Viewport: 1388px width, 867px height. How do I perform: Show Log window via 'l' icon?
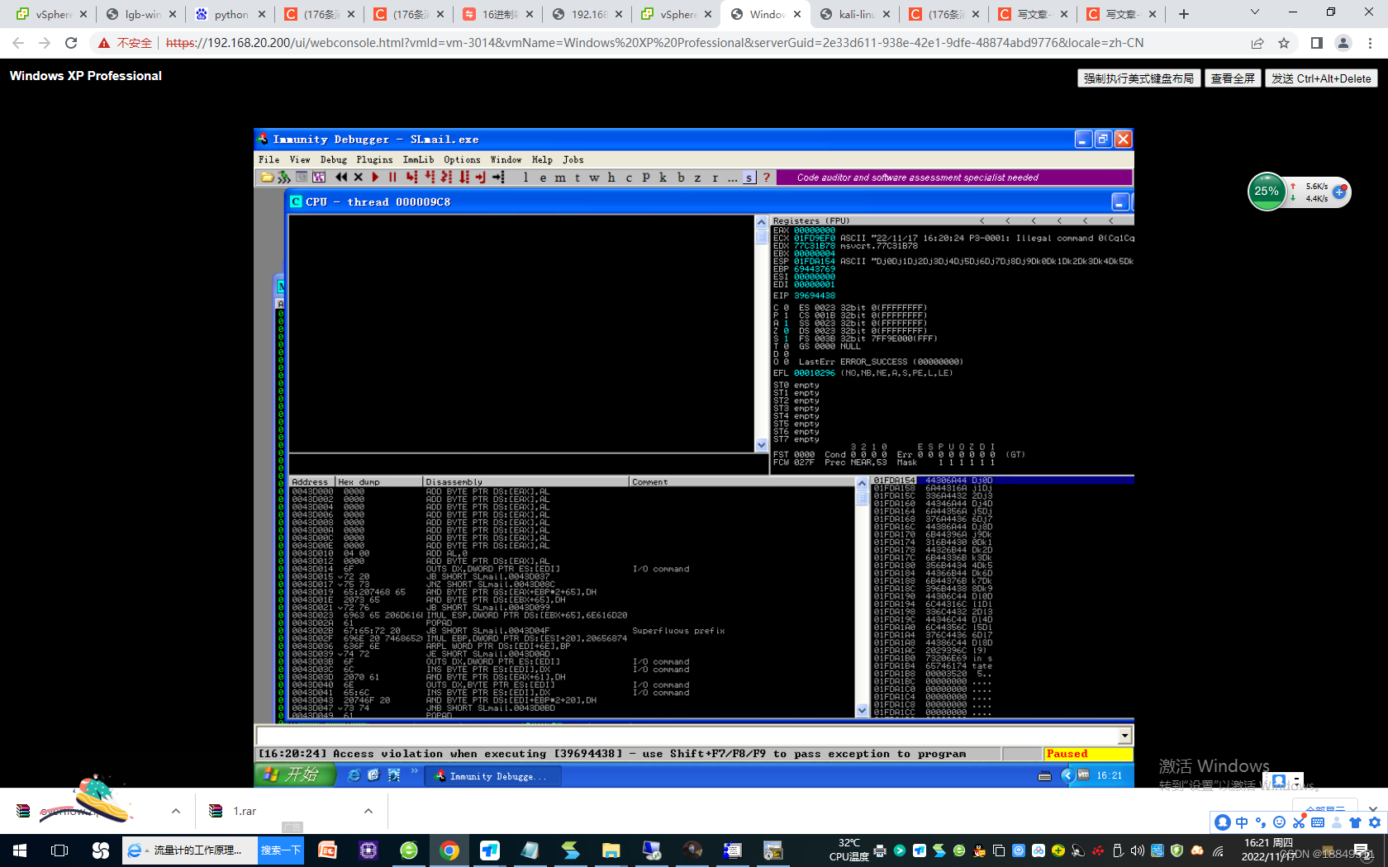tap(525, 178)
